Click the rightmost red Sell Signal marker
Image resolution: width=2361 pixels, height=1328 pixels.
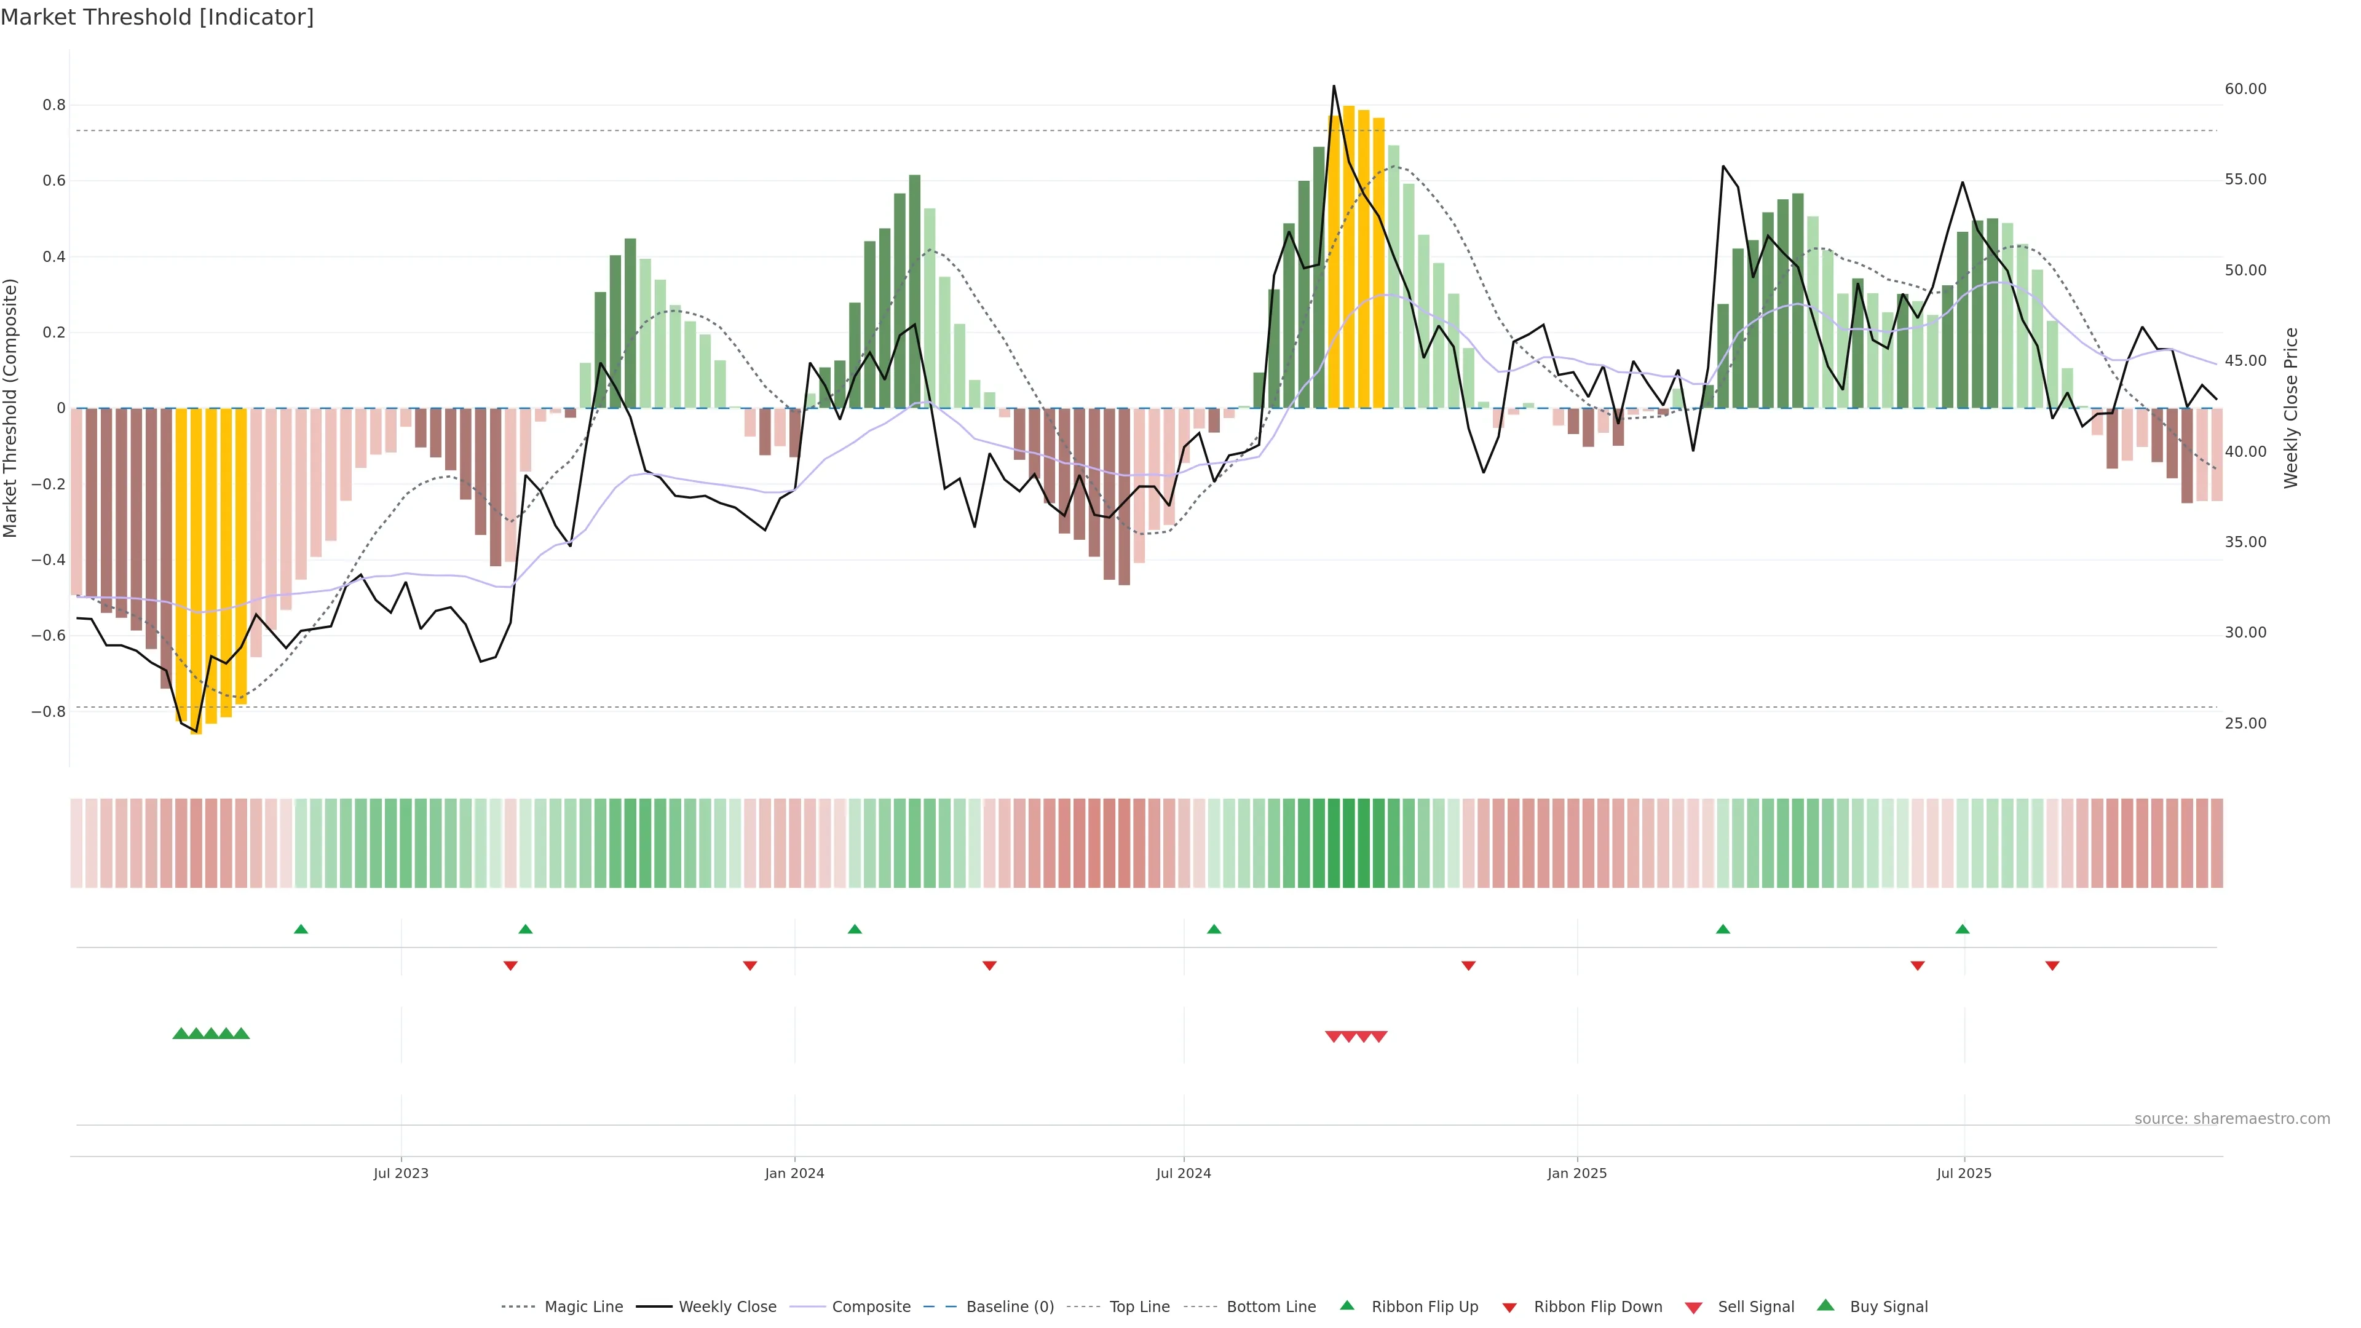pos(1378,1037)
